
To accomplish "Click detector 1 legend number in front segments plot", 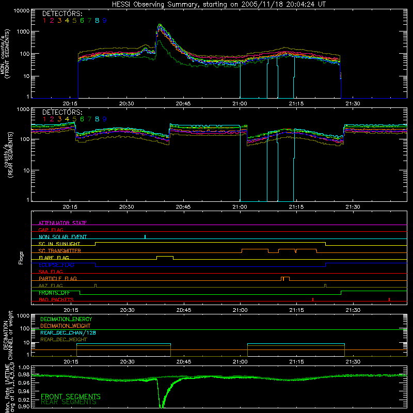I will [x=44, y=20].
